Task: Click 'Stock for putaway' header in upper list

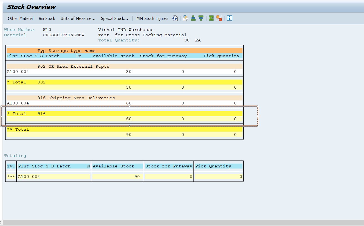Action: click(x=163, y=56)
